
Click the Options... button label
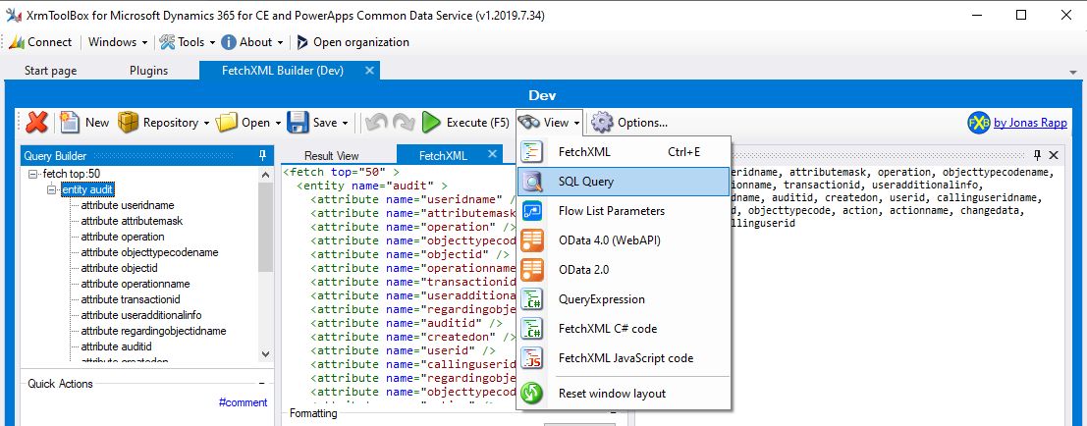click(642, 123)
